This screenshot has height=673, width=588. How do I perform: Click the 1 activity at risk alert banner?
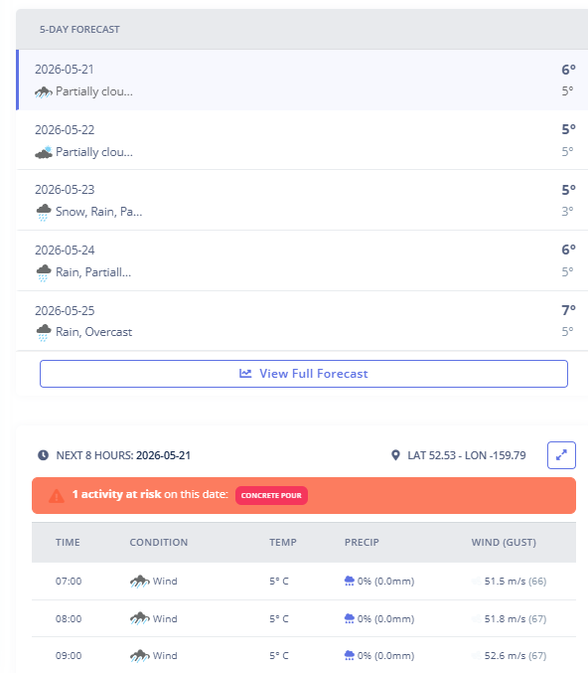pyautogui.click(x=304, y=495)
